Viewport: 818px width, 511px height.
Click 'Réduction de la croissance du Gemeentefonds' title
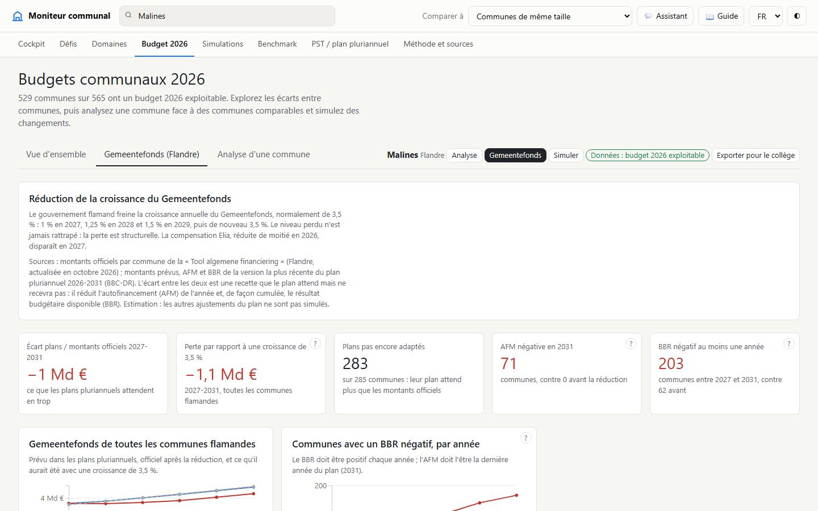pyautogui.click(x=130, y=199)
